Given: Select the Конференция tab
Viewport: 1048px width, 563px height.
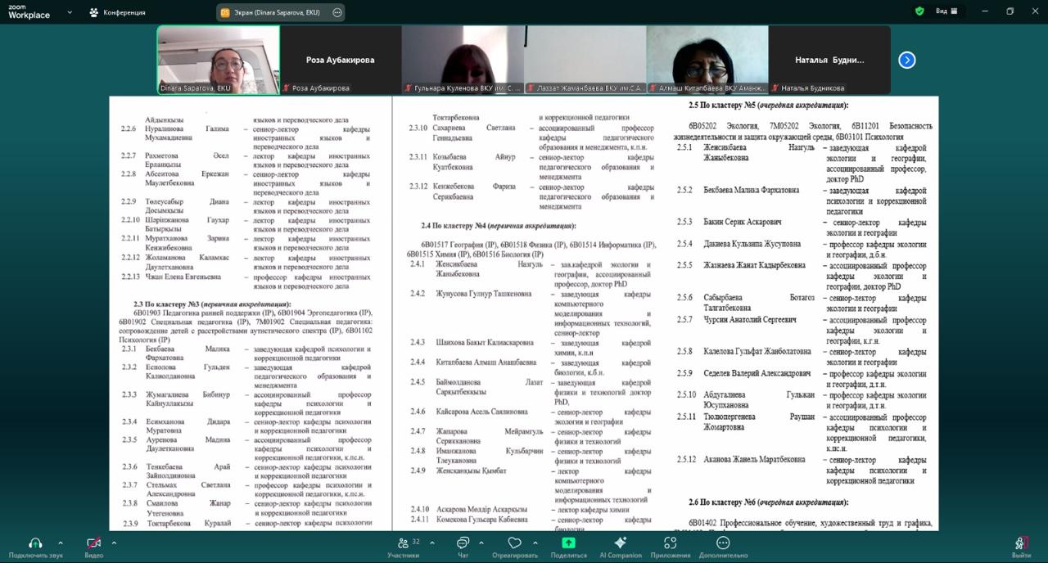Looking at the screenshot, I should (x=117, y=12).
